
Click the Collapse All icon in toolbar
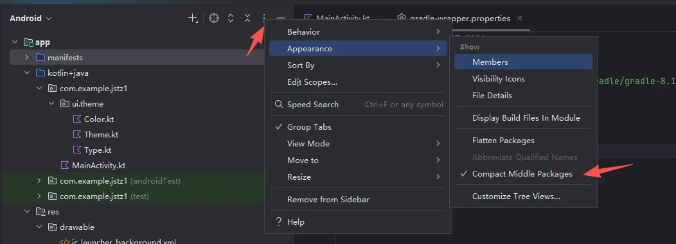pyautogui.click(x=247, y=18)
